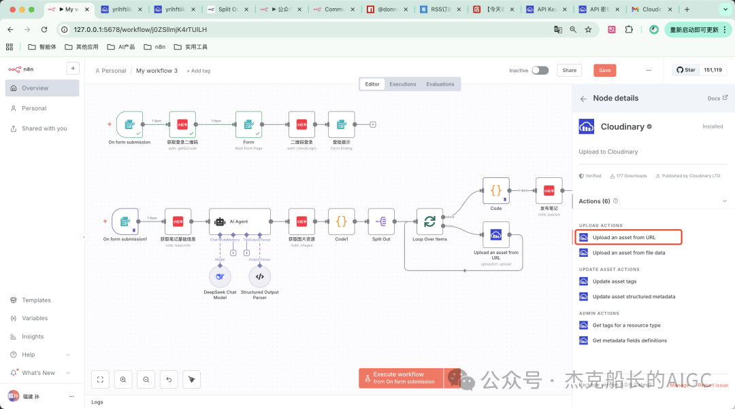The image size is (735, 409).
Task: Open the My workflow 3 name field
Action: tap(157, 71)
